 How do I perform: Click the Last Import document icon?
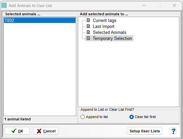pos(89,26)
